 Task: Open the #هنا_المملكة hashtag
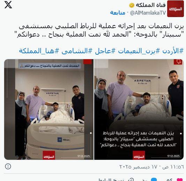pyautogui.click(x=39, y=51)
